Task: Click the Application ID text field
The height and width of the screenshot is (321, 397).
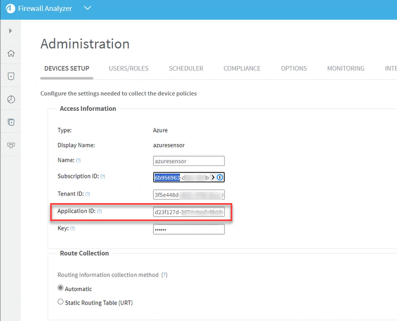Action: [x=189, y=212]
